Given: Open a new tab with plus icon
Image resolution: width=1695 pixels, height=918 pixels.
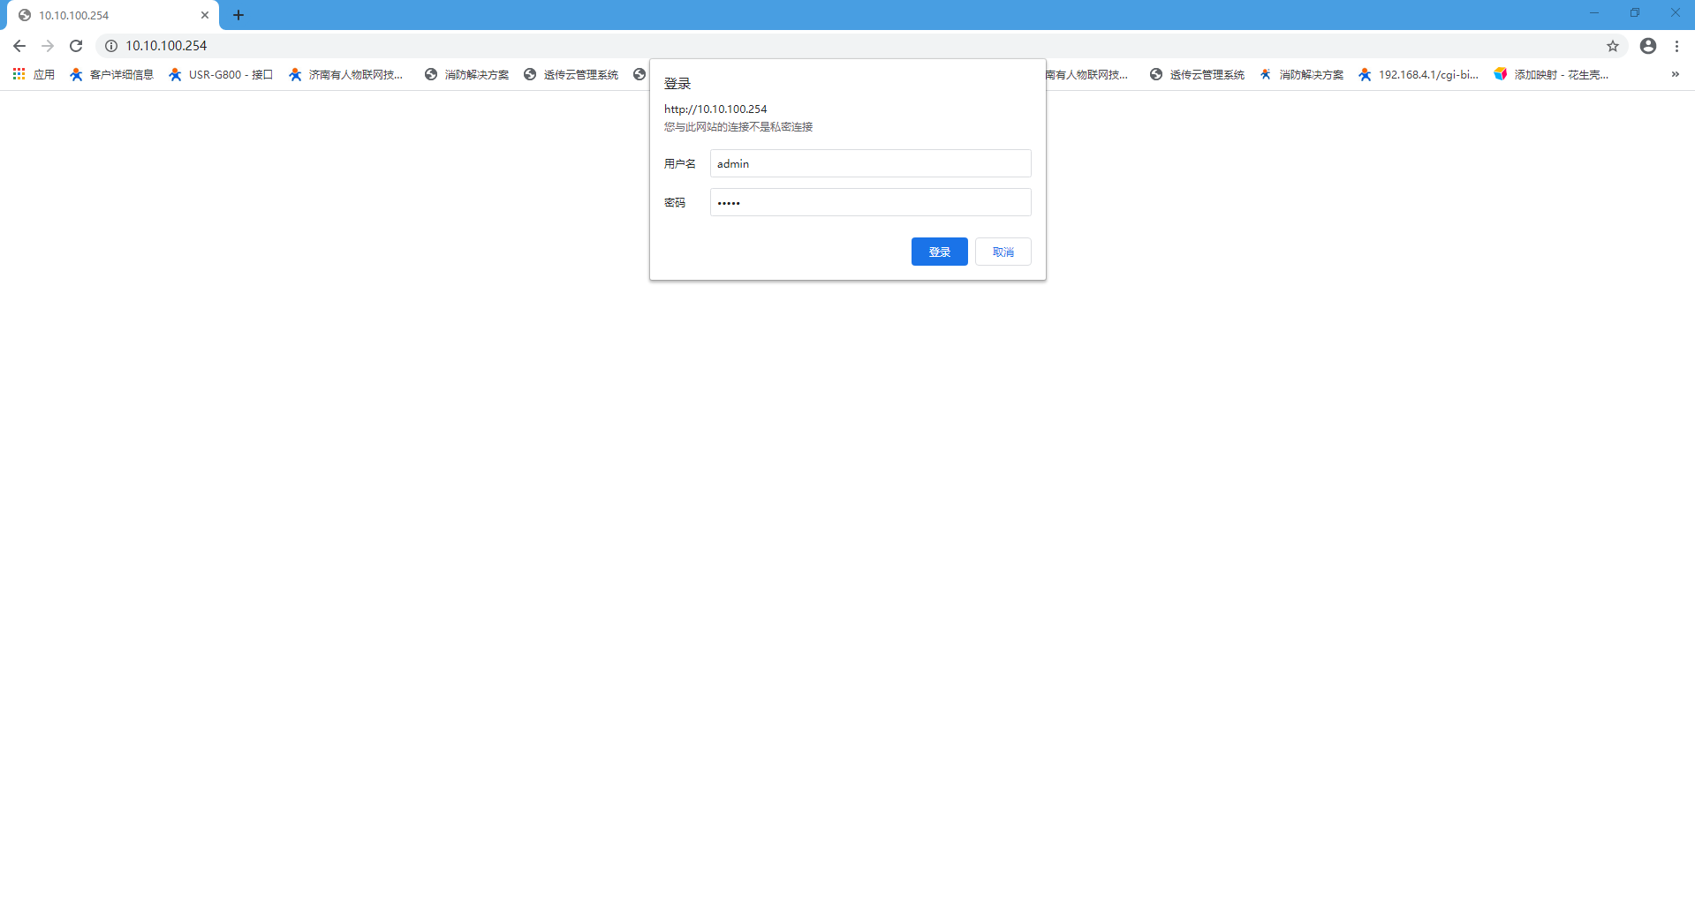Looking at the screenshot, I should [238, 15].
